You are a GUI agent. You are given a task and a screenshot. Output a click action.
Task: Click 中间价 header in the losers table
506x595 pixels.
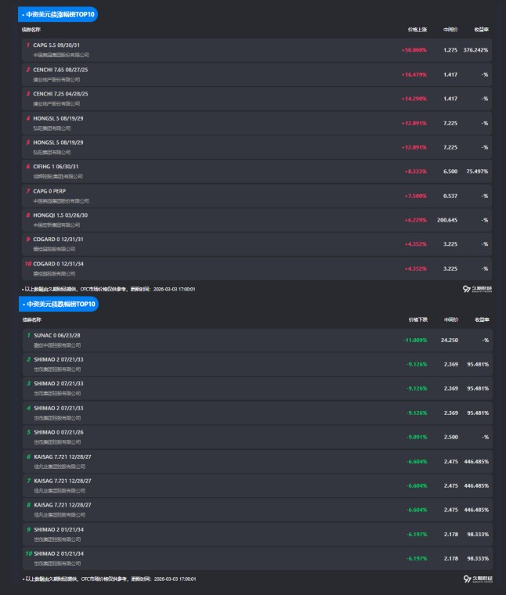point(450,319)
